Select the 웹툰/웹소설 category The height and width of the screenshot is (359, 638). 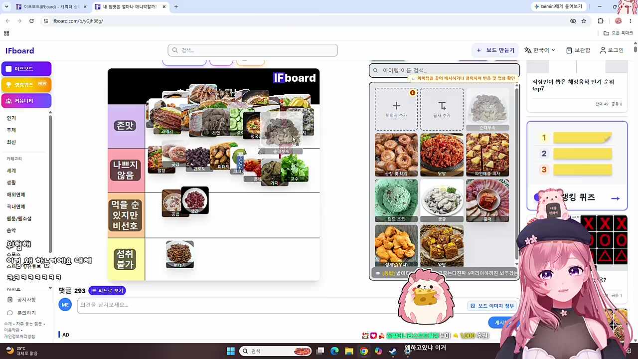click(19, 218)
